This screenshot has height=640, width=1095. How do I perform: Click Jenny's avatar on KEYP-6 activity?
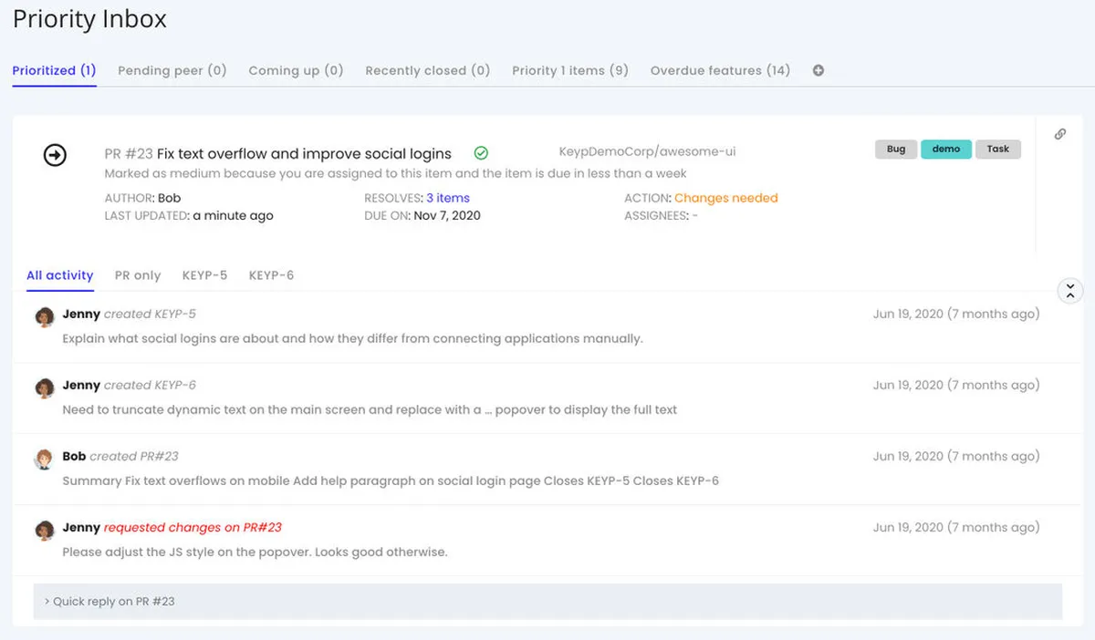point(44,387)
